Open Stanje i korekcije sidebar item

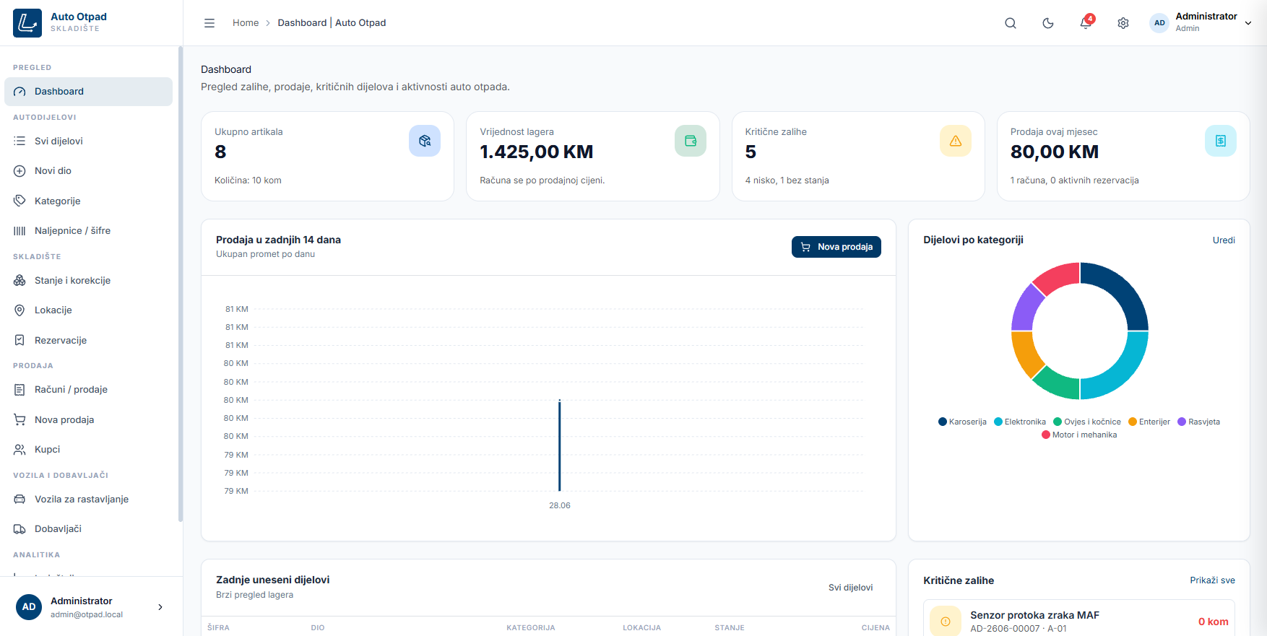88,281
